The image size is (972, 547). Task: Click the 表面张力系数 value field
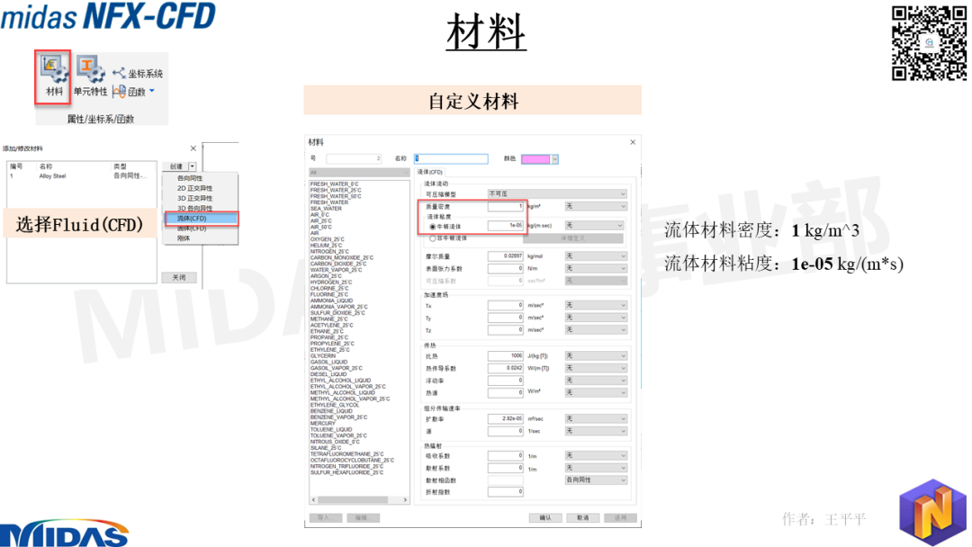[505, 268]
